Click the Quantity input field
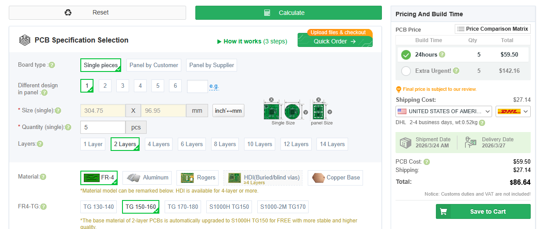 [x=103, y=127]
